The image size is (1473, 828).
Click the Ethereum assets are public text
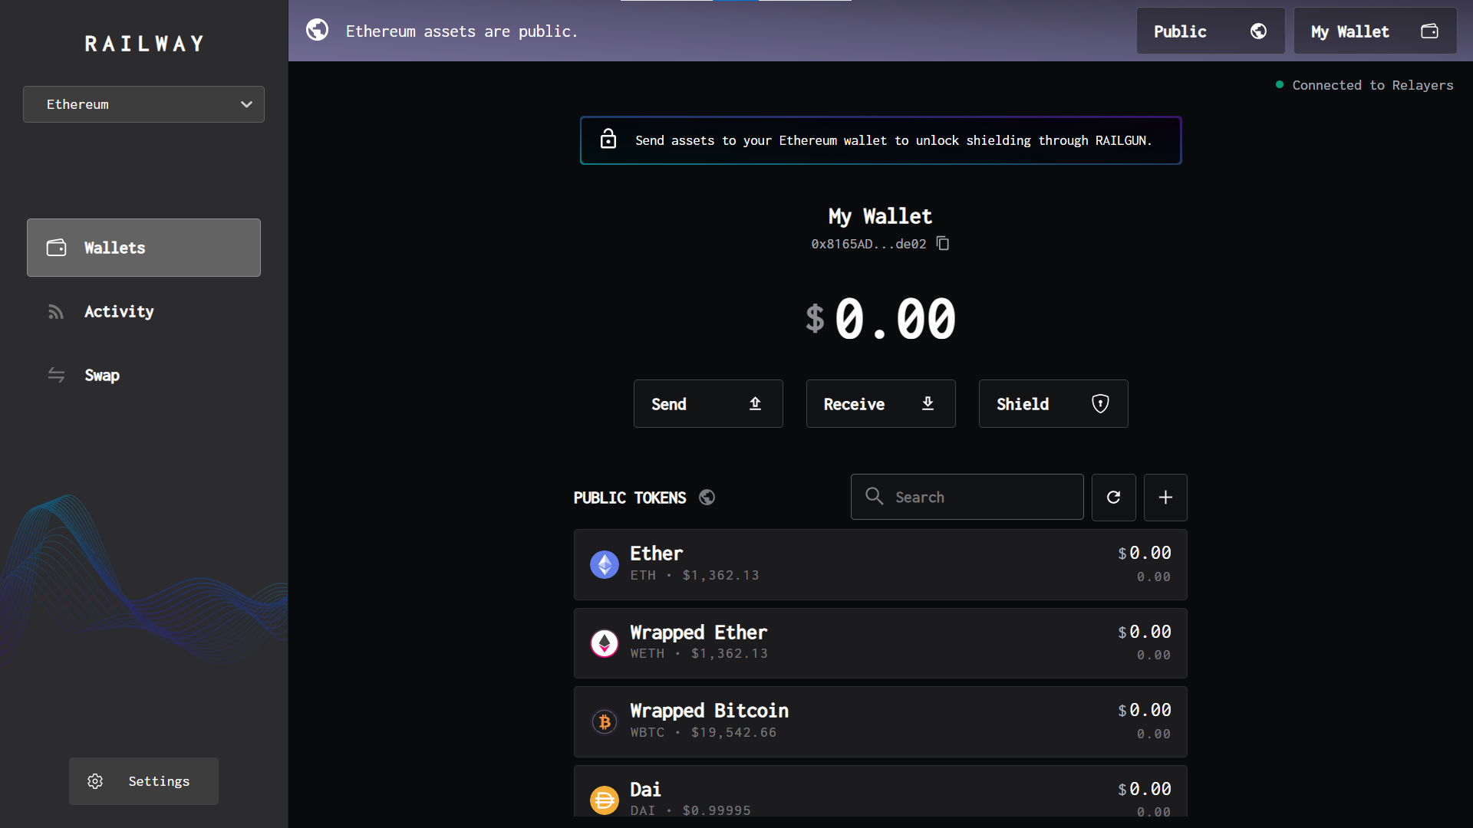point(462,31)
